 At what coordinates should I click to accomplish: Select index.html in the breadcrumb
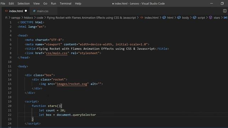tap(151, 18)
